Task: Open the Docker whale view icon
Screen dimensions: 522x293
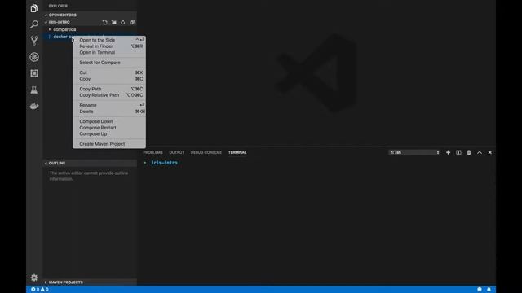Action: [34, 106]
